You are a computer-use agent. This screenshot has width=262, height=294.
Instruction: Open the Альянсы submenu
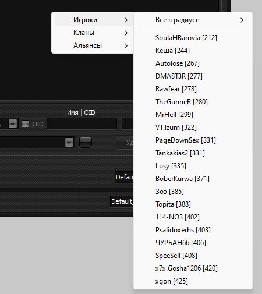coord(94,45)
